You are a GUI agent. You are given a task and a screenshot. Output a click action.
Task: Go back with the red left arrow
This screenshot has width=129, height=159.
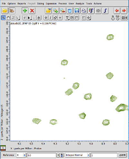[117, 11]
